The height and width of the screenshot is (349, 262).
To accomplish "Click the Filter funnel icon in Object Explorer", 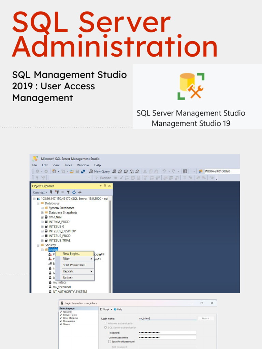I will 68,192.
